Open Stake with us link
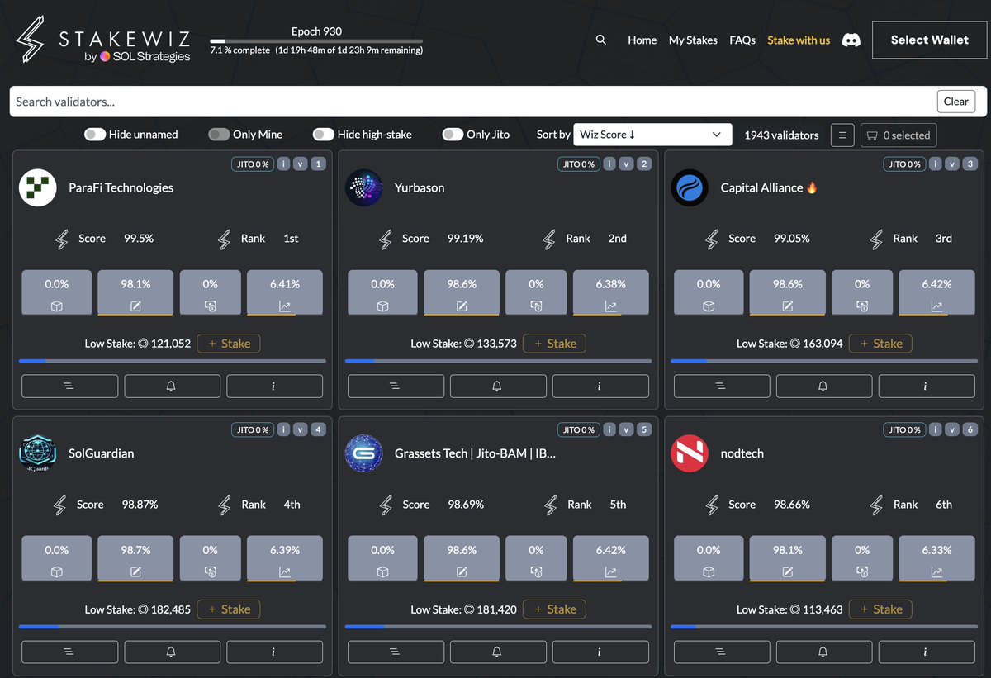Screen dimensions: 991x678 pos(799,40)
